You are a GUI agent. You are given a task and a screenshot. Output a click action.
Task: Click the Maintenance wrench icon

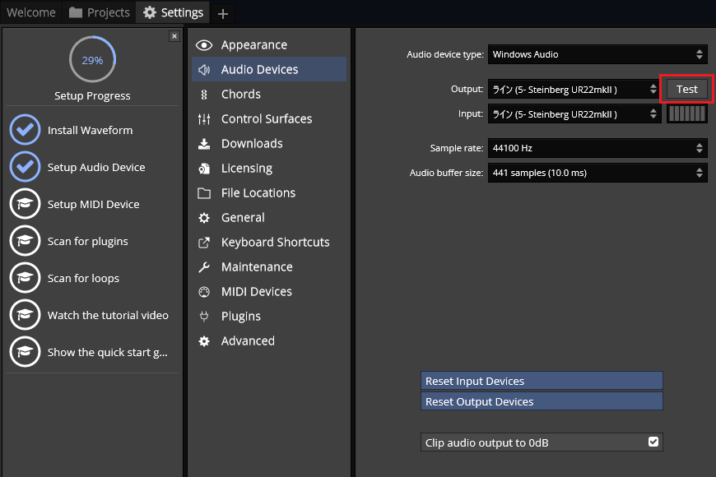(x=204, y=267)
